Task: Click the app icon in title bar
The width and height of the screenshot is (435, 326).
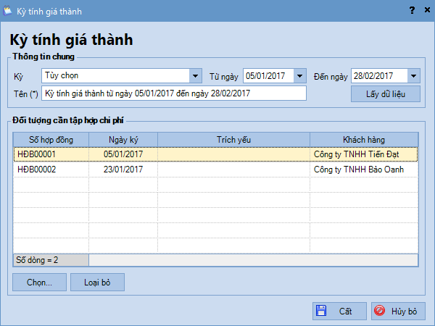Action: (x=9, y=10)
